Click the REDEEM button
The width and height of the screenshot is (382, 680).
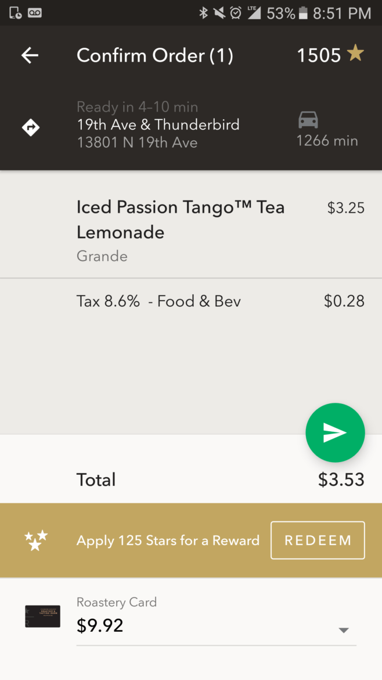click(x=318, y=541)
